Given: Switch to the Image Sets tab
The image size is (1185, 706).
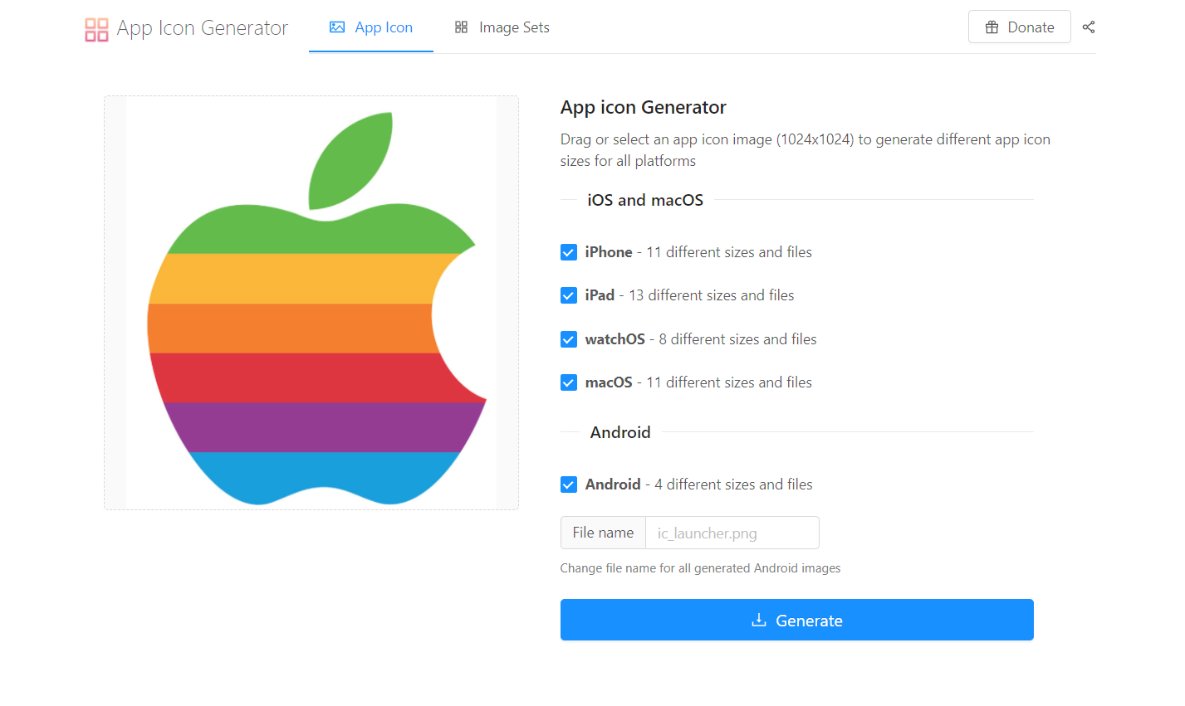Looking at the screenshot, I should 502,27.
